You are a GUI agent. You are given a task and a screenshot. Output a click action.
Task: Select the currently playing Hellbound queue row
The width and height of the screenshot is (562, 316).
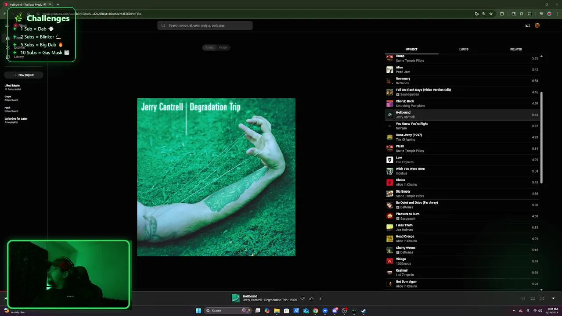coord(462,115)
